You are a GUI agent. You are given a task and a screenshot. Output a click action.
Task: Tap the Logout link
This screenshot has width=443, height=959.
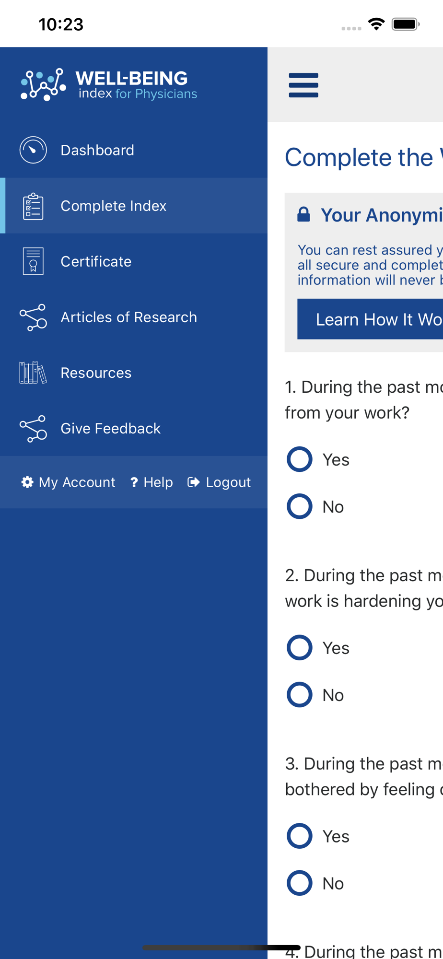[x=219, y=482]
